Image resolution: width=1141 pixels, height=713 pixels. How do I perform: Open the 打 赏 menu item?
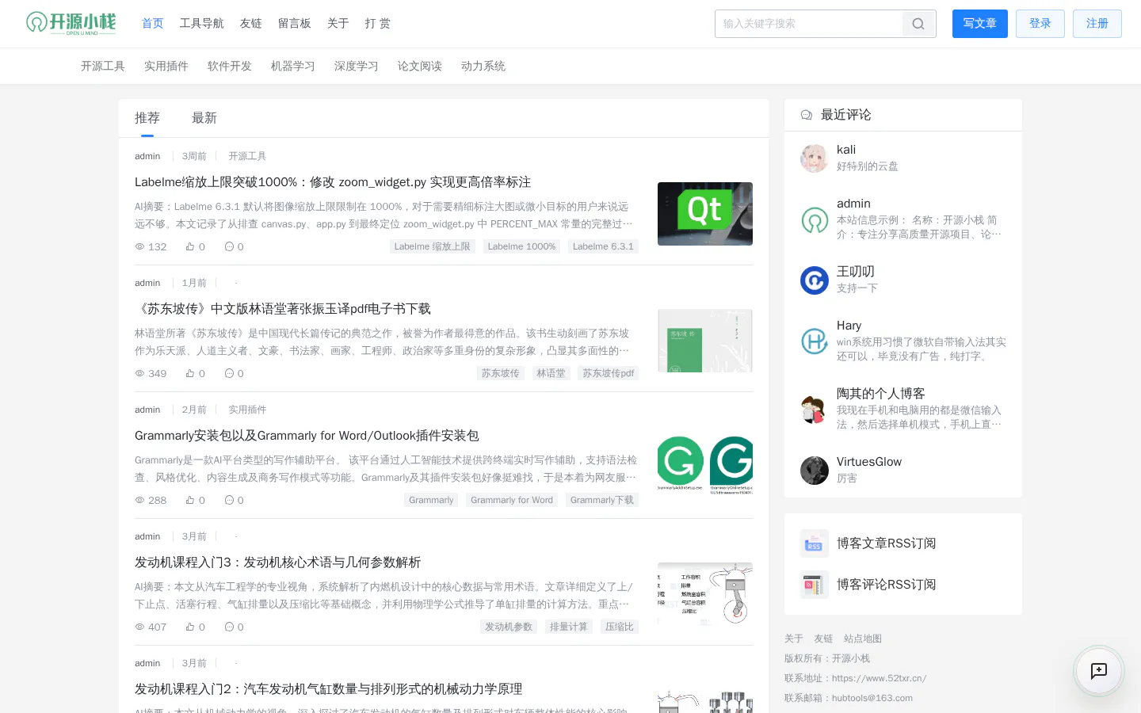click(378, 24)
